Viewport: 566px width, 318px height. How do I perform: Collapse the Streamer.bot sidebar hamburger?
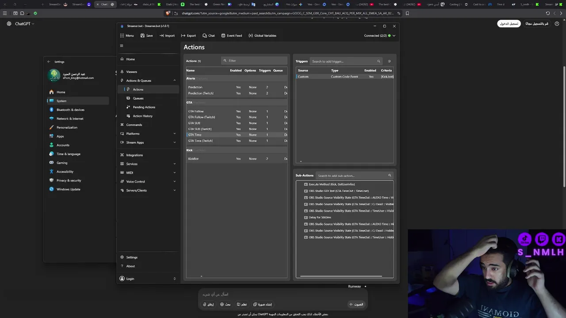coord(122,45)
